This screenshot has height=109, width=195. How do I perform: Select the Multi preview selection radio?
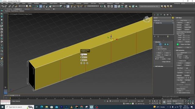pos(167,59)
